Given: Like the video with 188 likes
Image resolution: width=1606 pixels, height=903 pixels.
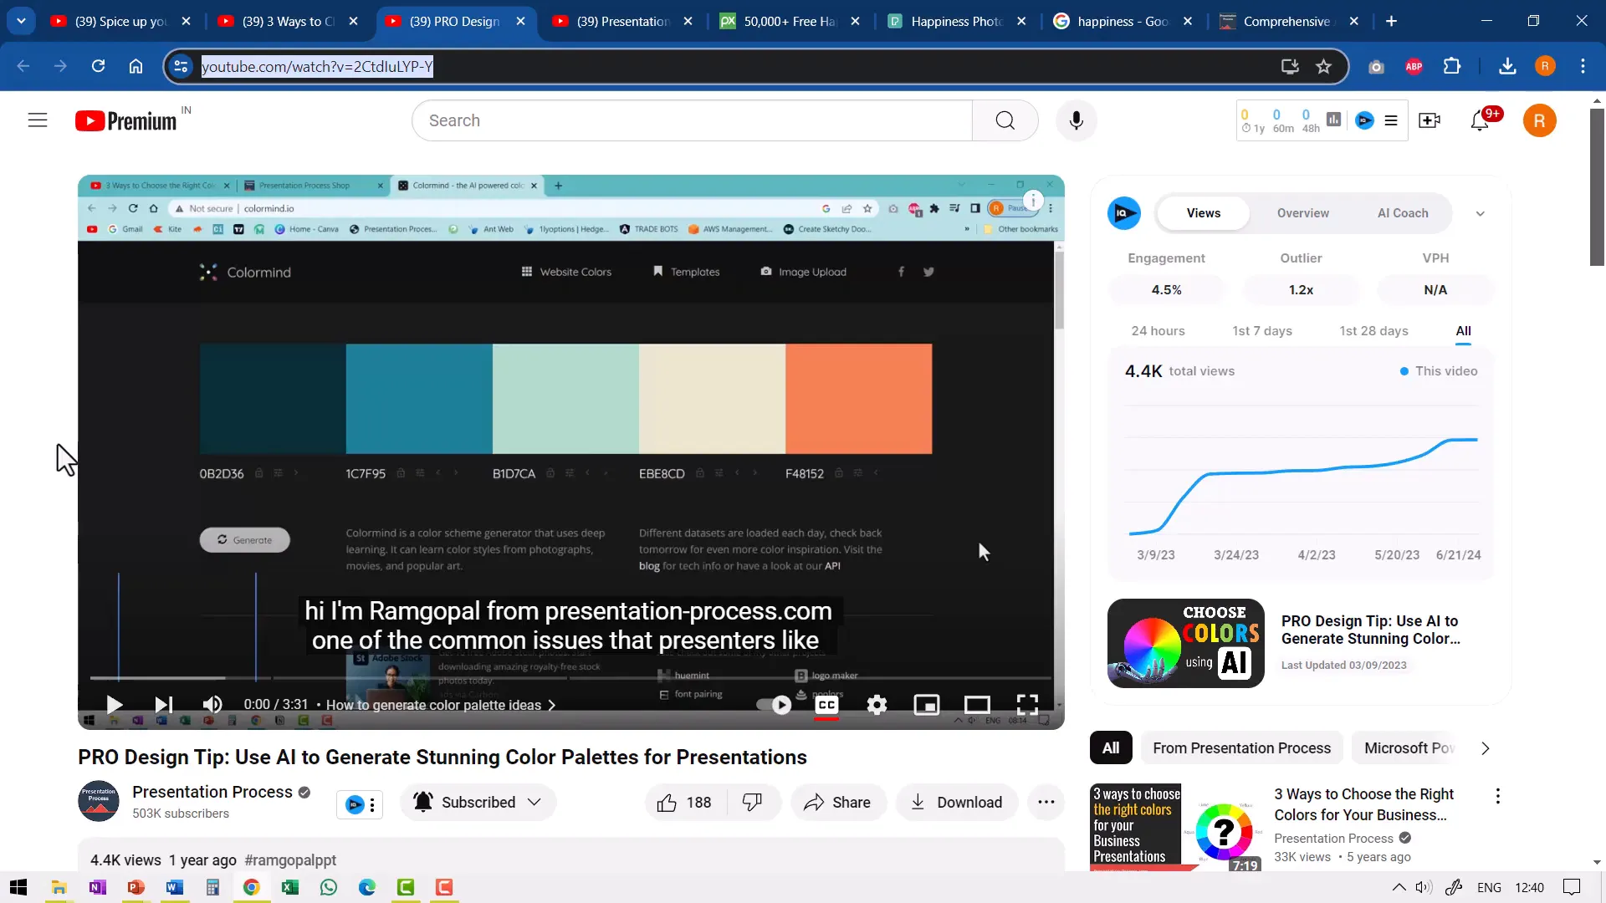Looking at the screenshot, I should 684,803.
